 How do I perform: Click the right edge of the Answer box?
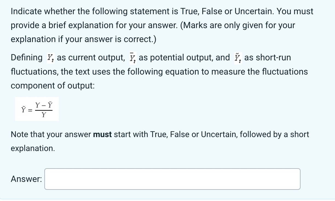point(300,179)
